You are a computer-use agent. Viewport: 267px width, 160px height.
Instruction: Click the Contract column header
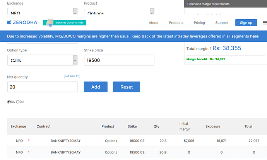tap(43, 126)
